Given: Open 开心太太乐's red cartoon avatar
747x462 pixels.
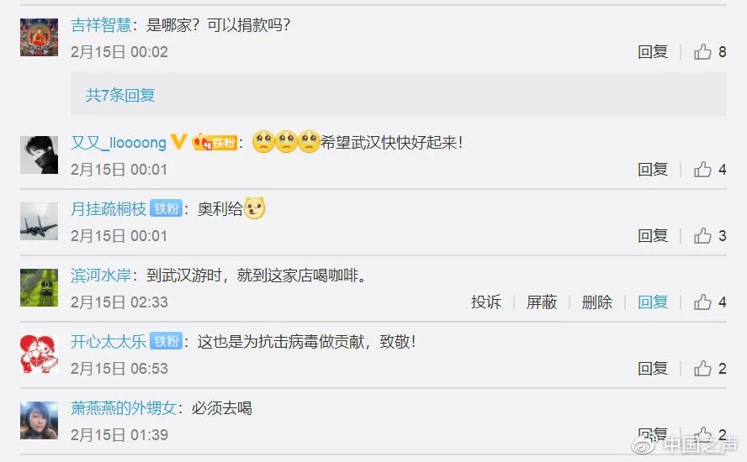Looking at the screenshot, I should point(39,354).
